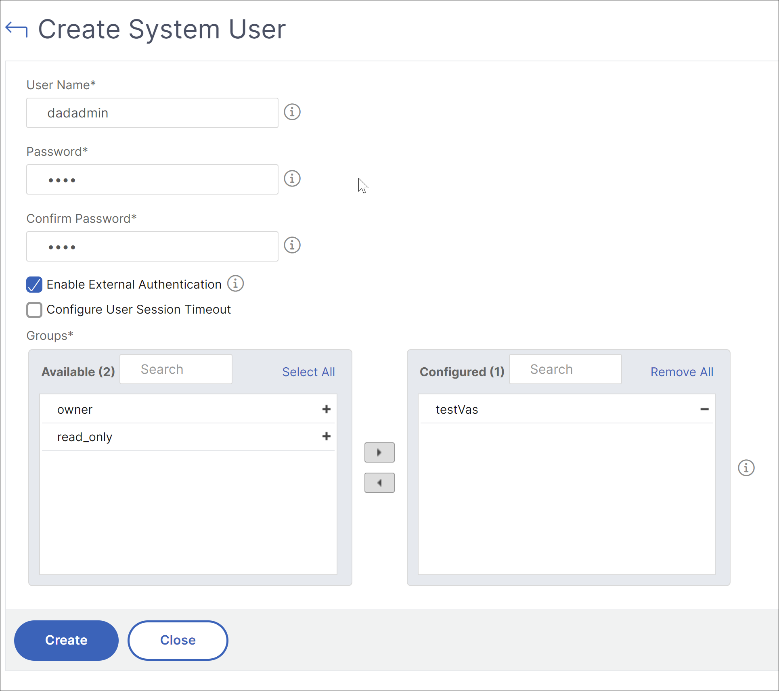Click the Groups configured info icon

747,467
